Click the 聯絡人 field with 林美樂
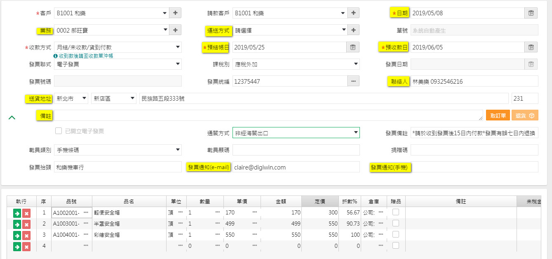 pyautogui.click(x=474, y=81)
